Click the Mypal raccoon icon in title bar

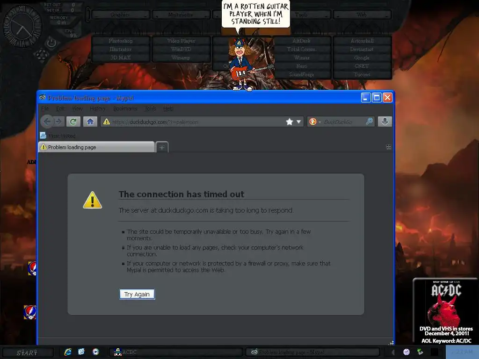(43, 97)
